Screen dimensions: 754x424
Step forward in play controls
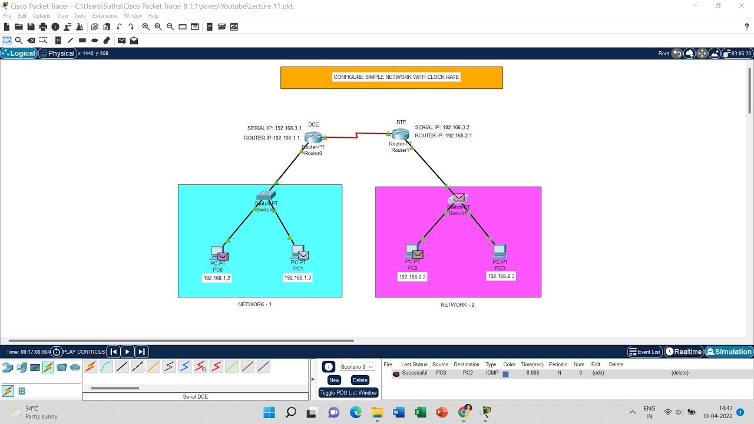click(x=141, y=352)
